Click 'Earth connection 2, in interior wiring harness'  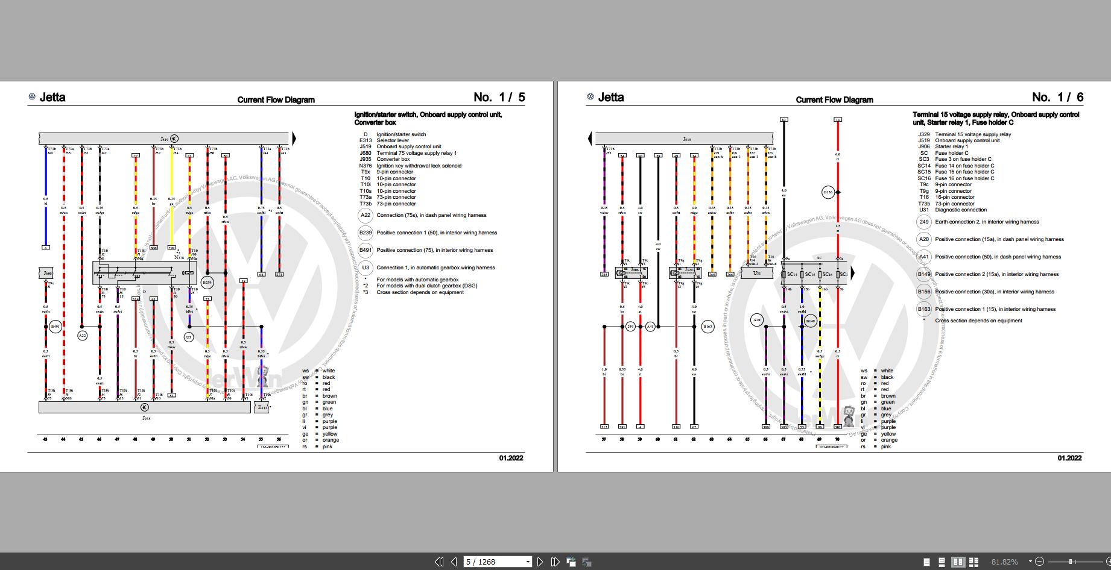[987, 222]
